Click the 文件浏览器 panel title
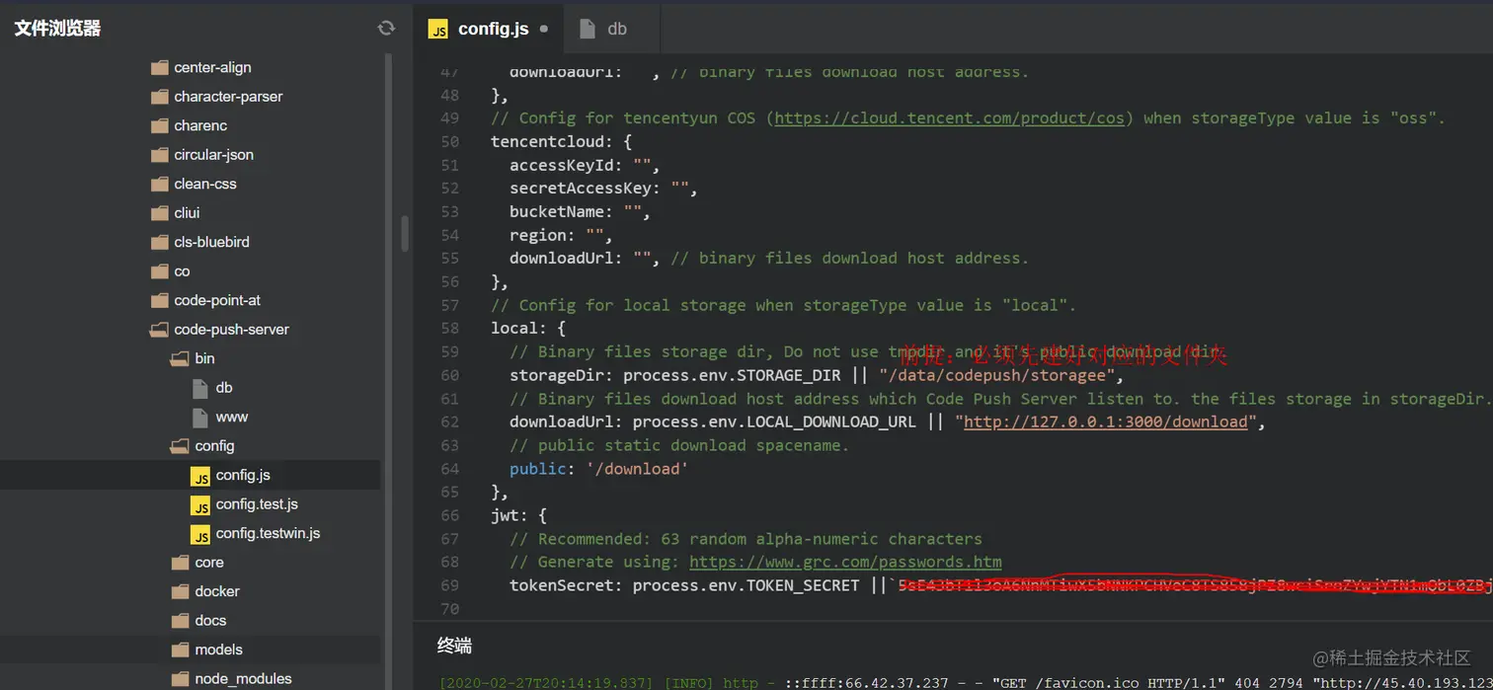The width and height of the screenshot is (1493, 690). [57, 29]
